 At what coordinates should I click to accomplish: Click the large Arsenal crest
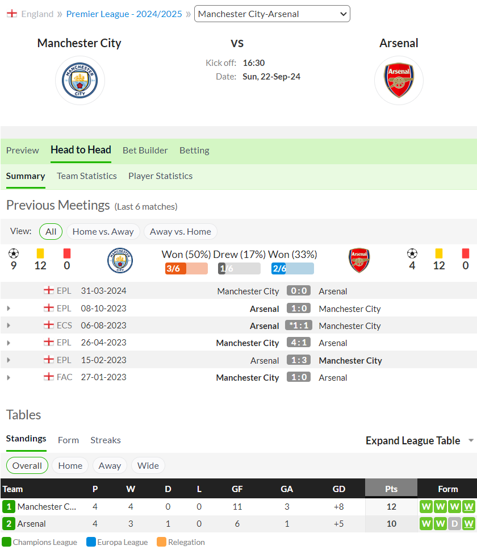[399, 80]
